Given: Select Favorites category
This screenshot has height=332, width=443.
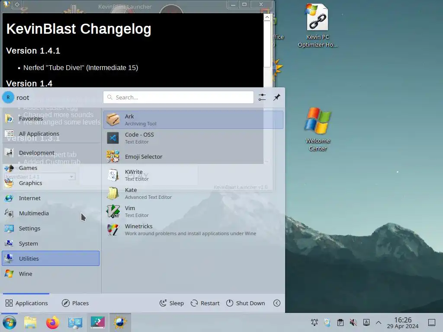Looking at the screenshot, I should tap(51, 118).
